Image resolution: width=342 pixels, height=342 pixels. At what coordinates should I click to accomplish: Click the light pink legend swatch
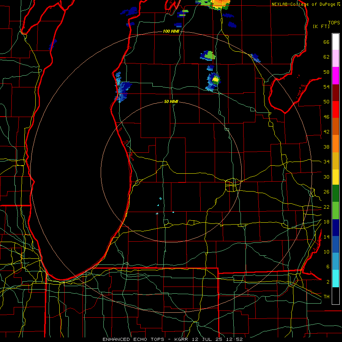[x=336, y=58]
